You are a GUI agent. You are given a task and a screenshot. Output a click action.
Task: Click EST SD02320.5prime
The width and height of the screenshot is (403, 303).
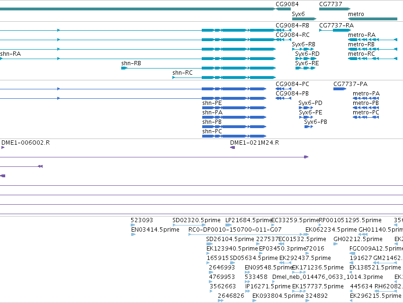(x=189, y=225)
